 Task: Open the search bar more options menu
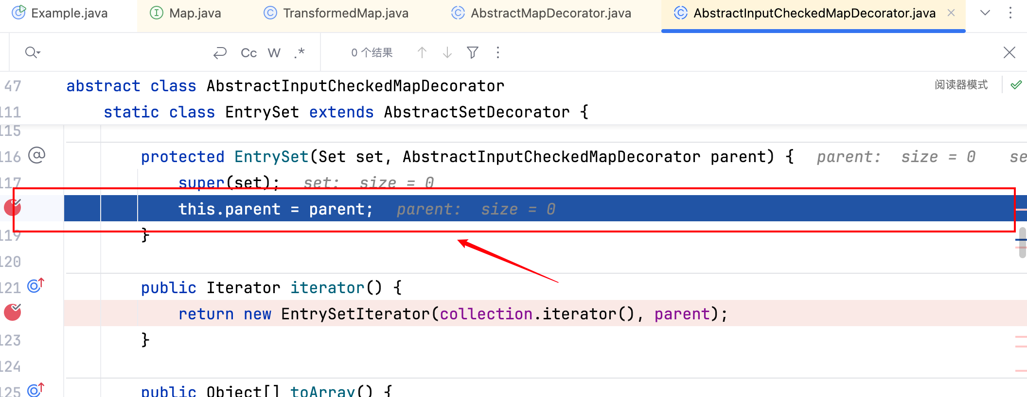pos(497,52)
